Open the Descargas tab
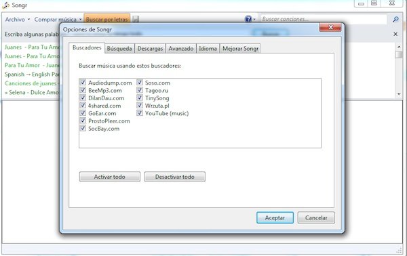 (x=150, y=49)
